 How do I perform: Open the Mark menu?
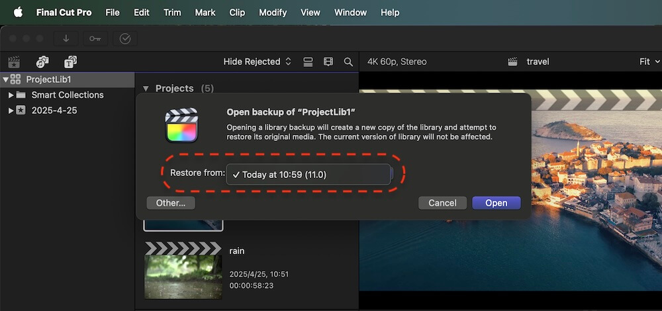click(205, 13)
